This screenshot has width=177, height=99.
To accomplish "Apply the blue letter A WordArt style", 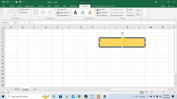I will [x=83, y=12].
